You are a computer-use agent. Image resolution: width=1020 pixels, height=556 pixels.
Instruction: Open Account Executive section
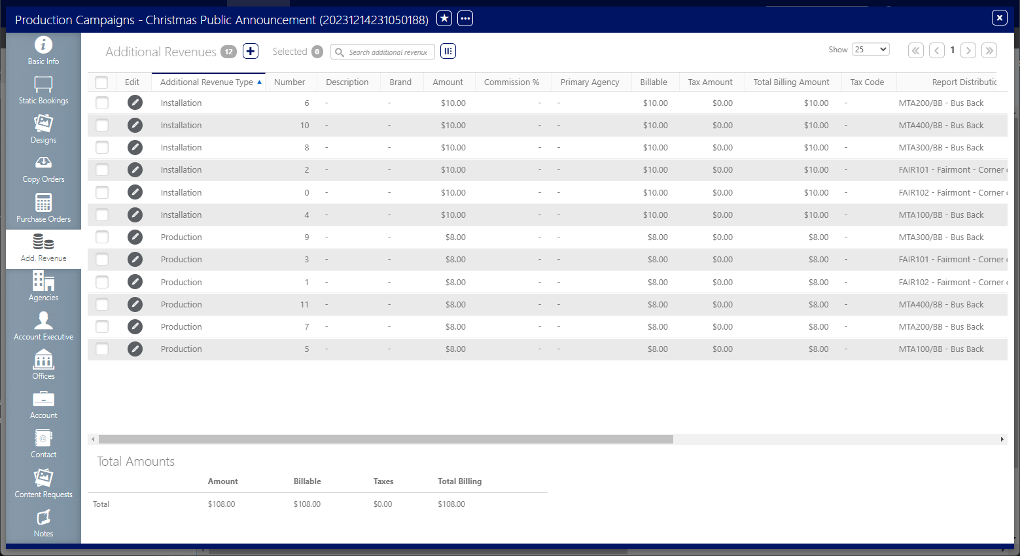pyautogui.click(x=43, y=326)
